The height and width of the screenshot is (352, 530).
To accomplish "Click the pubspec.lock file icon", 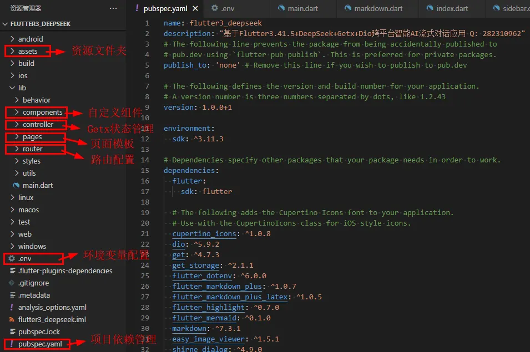I will pos(12,331).
